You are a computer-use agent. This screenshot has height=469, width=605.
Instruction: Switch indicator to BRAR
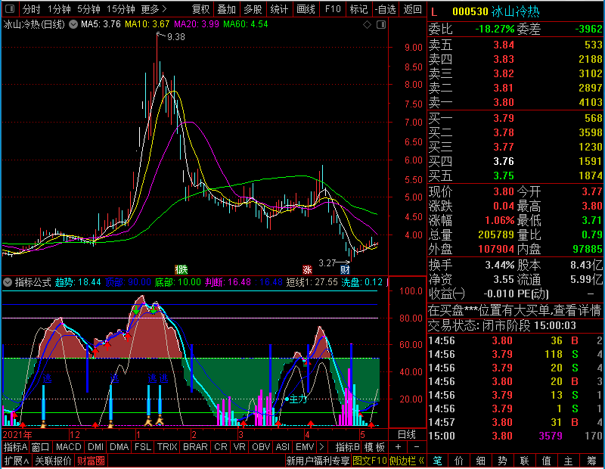pyautogui.click(x=195, y=447)
